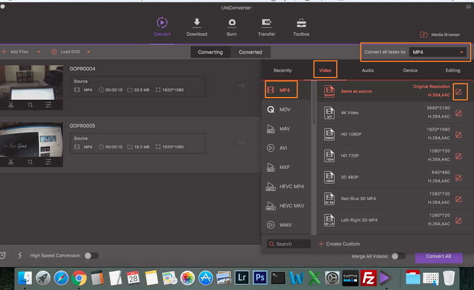Select the Audio format tab
This screenshot has width=474, height=290.
pos(367,70)
